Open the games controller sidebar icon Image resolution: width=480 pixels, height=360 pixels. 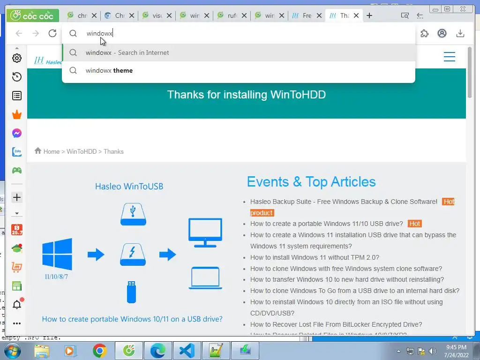tap(17, 171)
